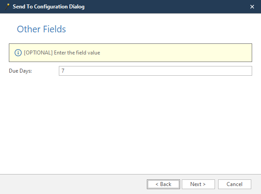The width and height of the screenshot is (261, 194).
Task: Go to previous step with Back button
Action: point(163,184)
